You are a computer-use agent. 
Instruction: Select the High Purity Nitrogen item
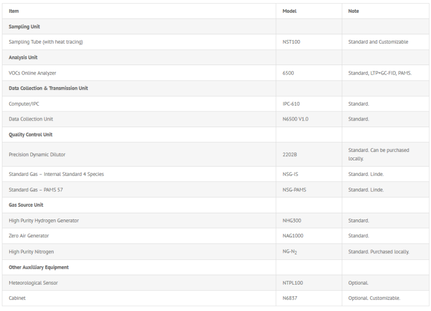[31, 252]
